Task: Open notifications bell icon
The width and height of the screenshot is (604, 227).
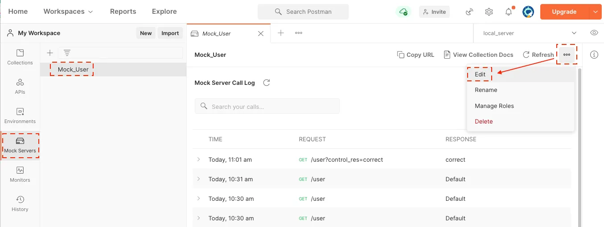Action: click(509, 12)
